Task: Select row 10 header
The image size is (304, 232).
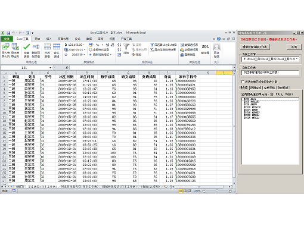Action: pyautogui.click(x=4, y=113)
